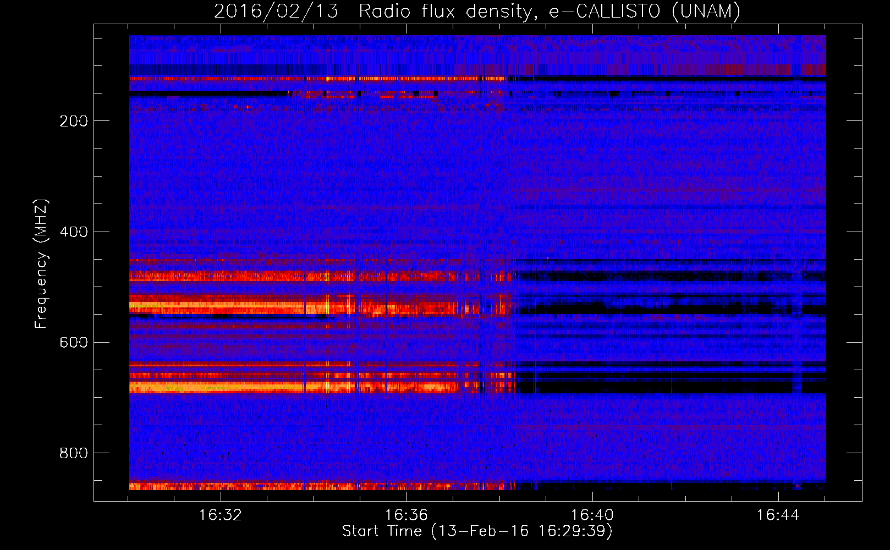This screenshot has width=890, height=550.
Task: Click the 16:32 time tick label
Action: click(x=220, y=515)
